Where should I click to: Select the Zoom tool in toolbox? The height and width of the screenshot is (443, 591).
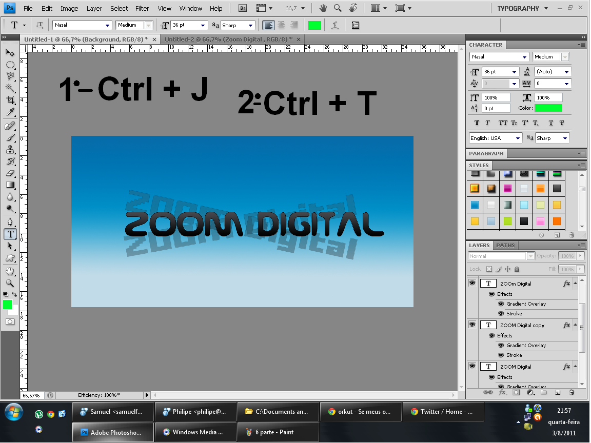tap(10, 283)
